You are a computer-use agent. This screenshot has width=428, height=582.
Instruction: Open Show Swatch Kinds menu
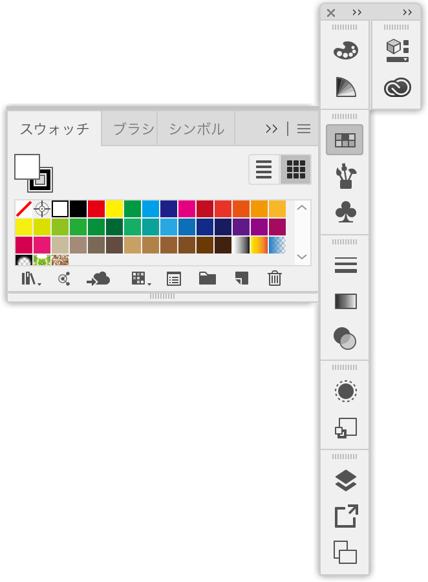(x=140, y=279)
